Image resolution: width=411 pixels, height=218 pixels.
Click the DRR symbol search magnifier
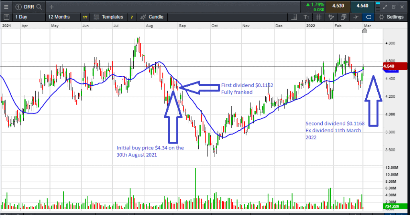coord(39,7)
